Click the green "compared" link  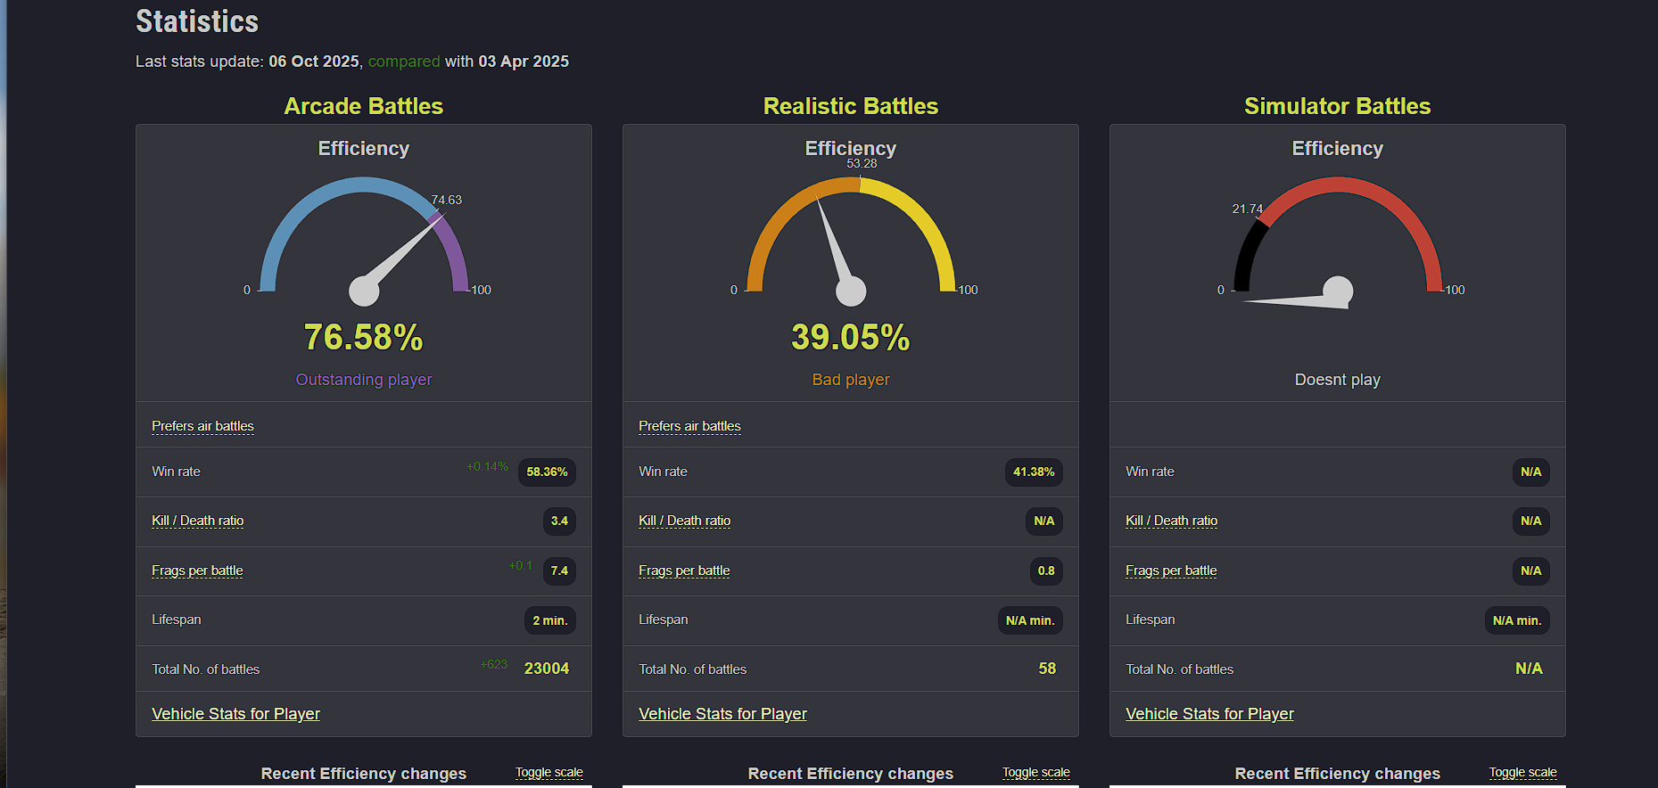(403, 62)
